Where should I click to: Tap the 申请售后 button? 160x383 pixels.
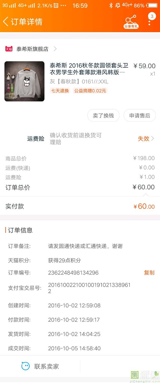pos(139,116)
